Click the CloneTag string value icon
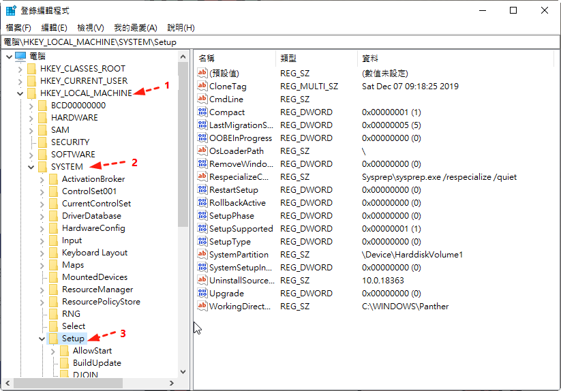Viewport: 561px width, 391px height. point(202,86)
